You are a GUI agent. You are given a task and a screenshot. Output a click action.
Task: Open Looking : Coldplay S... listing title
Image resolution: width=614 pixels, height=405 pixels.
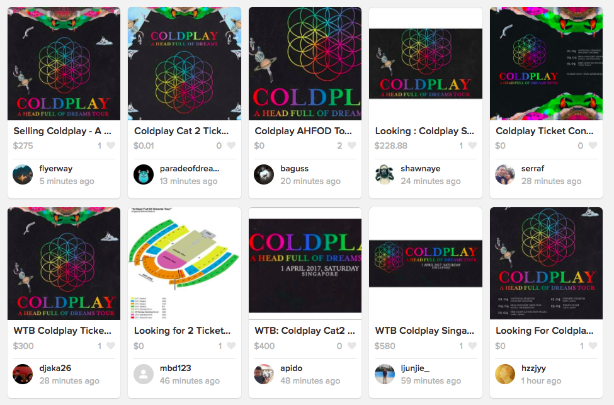424,131
